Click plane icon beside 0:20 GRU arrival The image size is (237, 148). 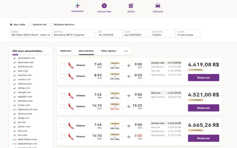129,76
